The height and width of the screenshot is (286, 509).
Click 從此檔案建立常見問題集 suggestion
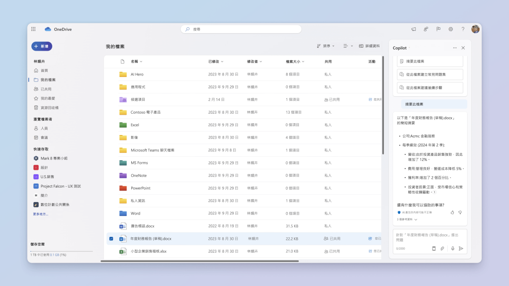click(430, 74)
